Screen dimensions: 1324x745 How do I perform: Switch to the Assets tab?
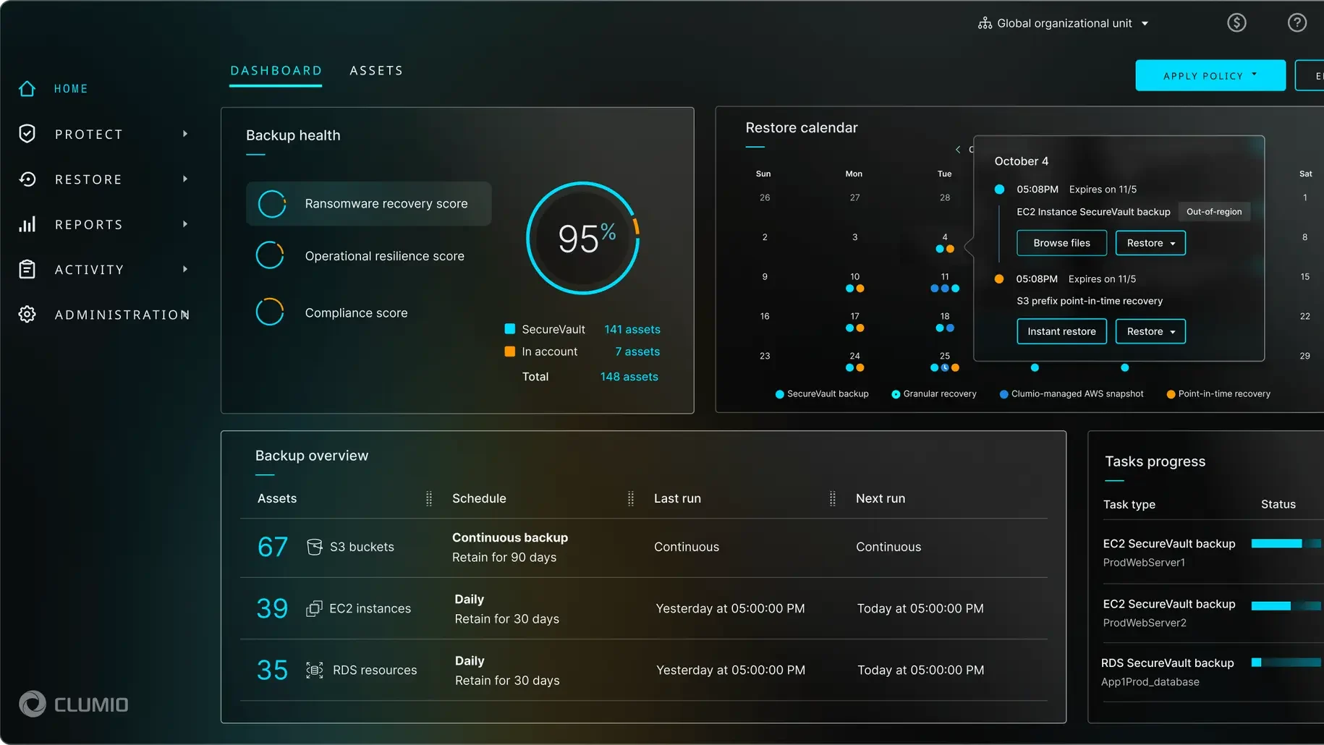click(376, 70)
